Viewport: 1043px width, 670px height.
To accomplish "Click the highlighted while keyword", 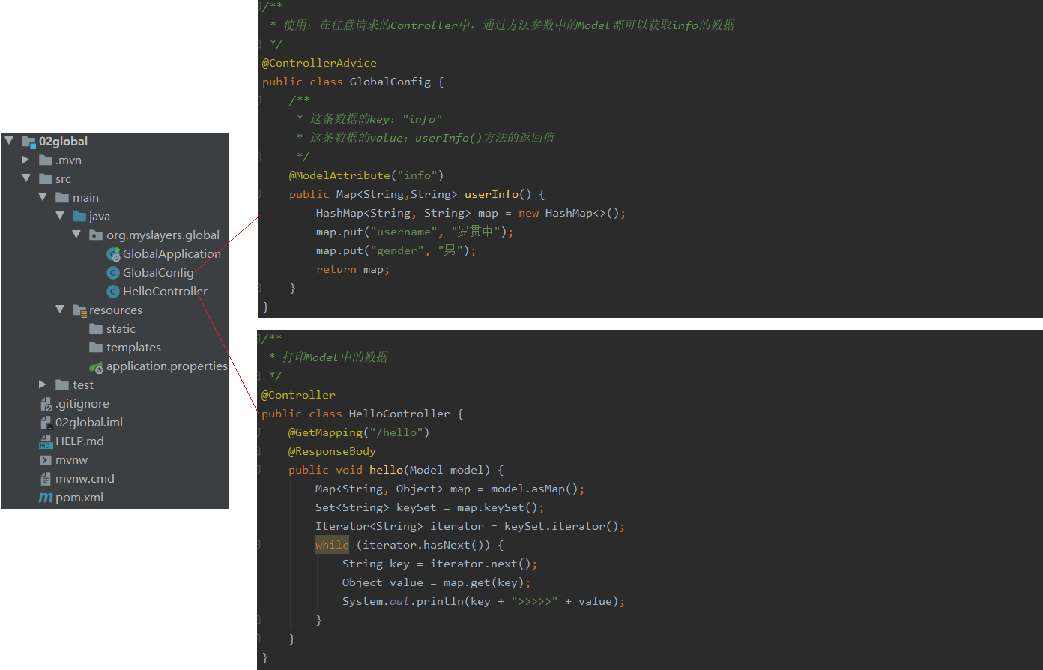I will click(332, 545).
